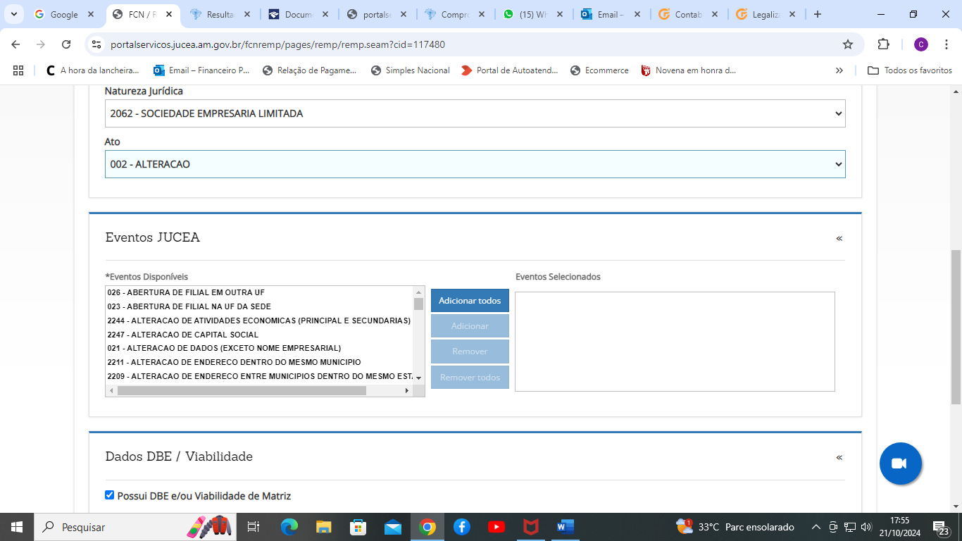The image size is (962, 541).
Task: Click the Remover button
Action: coord(470,352)
